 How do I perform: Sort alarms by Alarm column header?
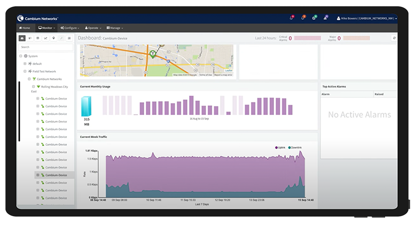pyautogui.click(x=347, y=94)
